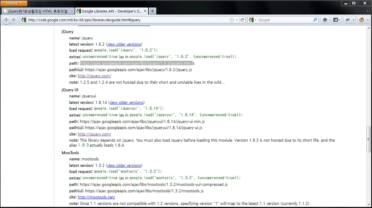
Task: Click the scrollbar up arrow
Action: (368, 28)
